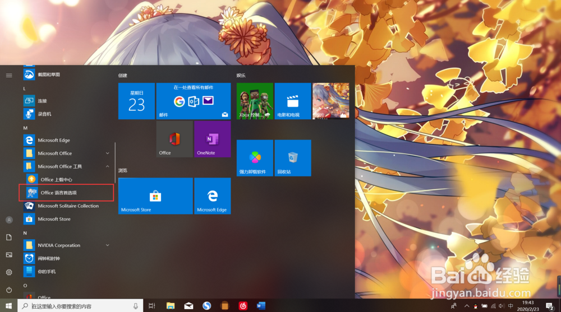This screenshot has height=312, width=561.
Task: Open File Explorer from taskbar
Action: [171, 306]
